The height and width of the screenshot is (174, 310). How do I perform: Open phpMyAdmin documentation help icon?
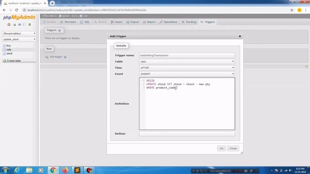click(19, 25)
